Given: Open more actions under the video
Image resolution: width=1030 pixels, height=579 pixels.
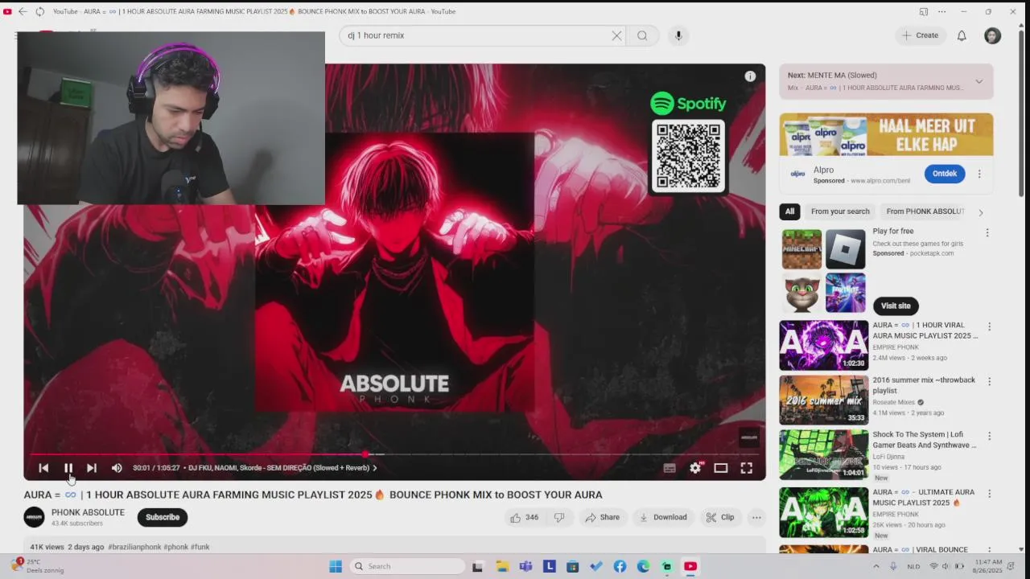Looking at the screenshot, I should 756,517.
